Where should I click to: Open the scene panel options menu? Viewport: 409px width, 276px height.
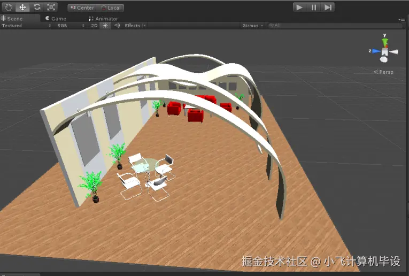coord(402,19)
